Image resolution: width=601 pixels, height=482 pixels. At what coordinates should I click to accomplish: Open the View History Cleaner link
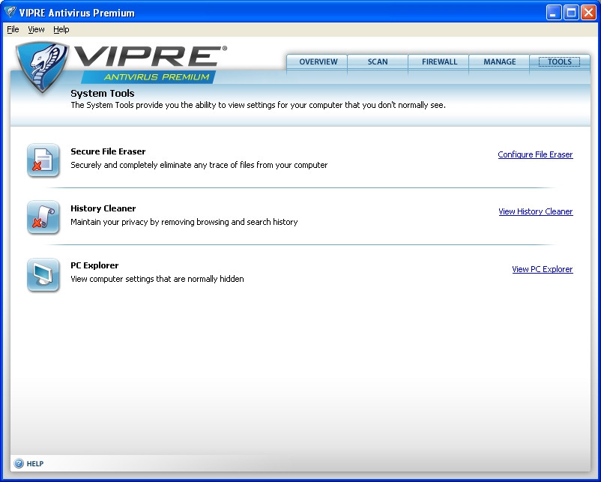(536, 211)
